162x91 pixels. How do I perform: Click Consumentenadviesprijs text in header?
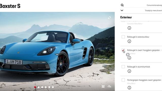(154, 5)
